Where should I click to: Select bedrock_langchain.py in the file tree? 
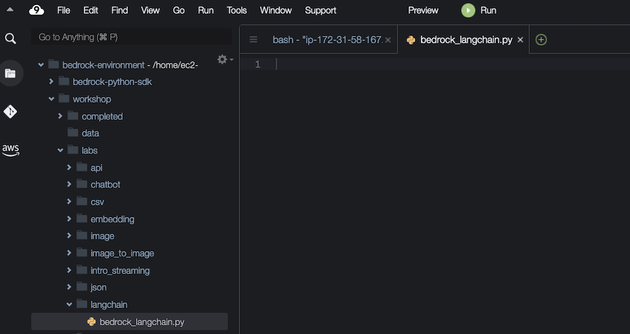click(142, 321)
